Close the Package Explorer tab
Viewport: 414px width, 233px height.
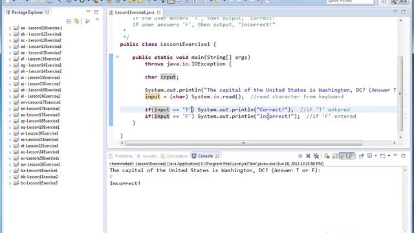coord(47,12)
